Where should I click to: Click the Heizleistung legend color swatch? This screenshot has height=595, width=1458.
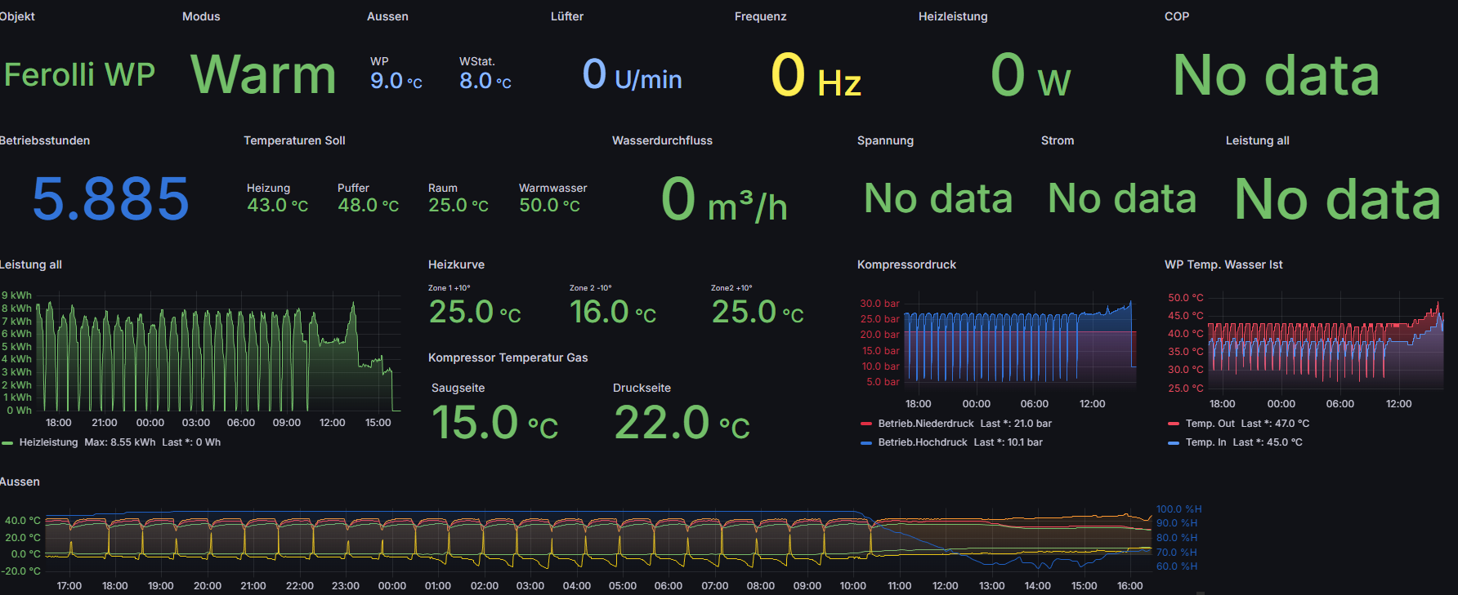pos(7,443)
